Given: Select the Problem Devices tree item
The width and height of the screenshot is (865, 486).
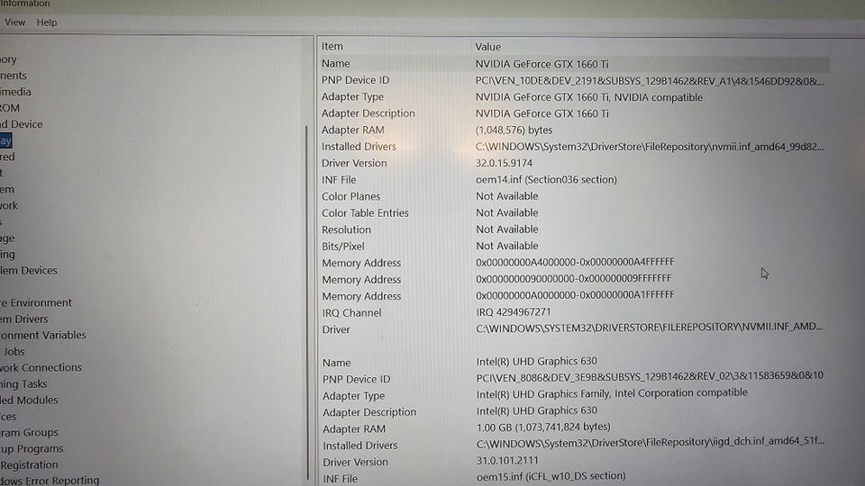Looking at the screenshot, I should coord(29,270).
